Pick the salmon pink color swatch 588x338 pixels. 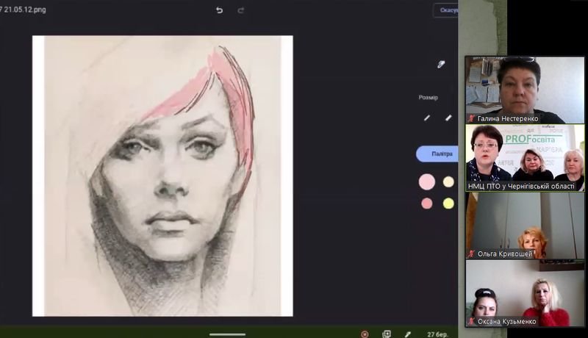coord(427,204)
